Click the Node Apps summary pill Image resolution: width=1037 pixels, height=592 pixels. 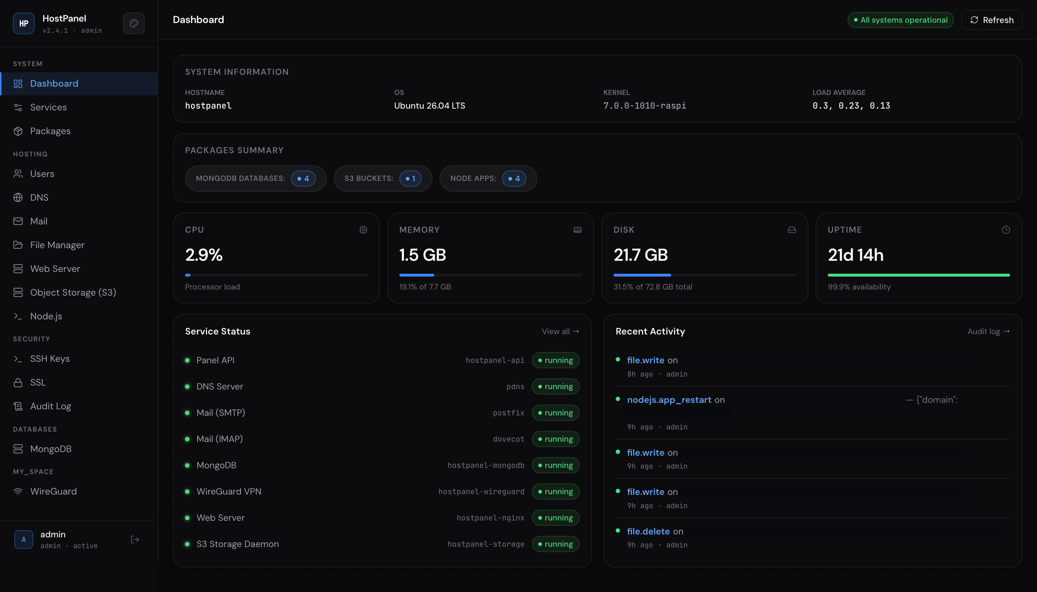488,178
